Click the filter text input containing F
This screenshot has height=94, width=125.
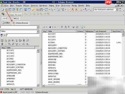23,35
